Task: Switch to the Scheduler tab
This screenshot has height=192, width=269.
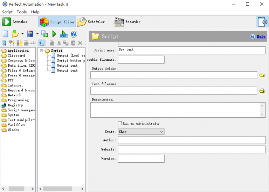Action: pos(91,22)
